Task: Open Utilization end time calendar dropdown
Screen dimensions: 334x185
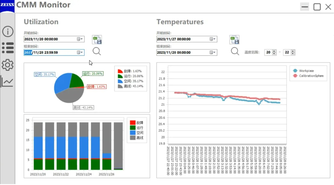Action: click(x=80, y=53)
